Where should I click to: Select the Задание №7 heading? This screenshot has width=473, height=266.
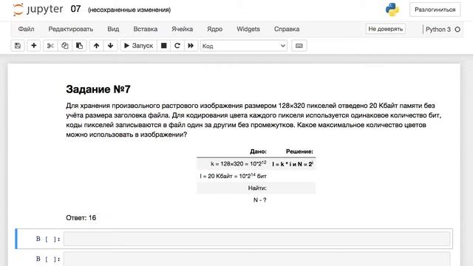pyautogui.click(x=98, y=89)
